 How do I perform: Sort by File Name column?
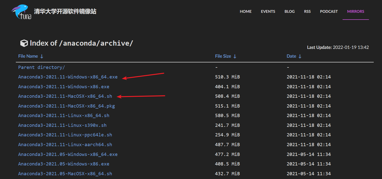[31, 56]
